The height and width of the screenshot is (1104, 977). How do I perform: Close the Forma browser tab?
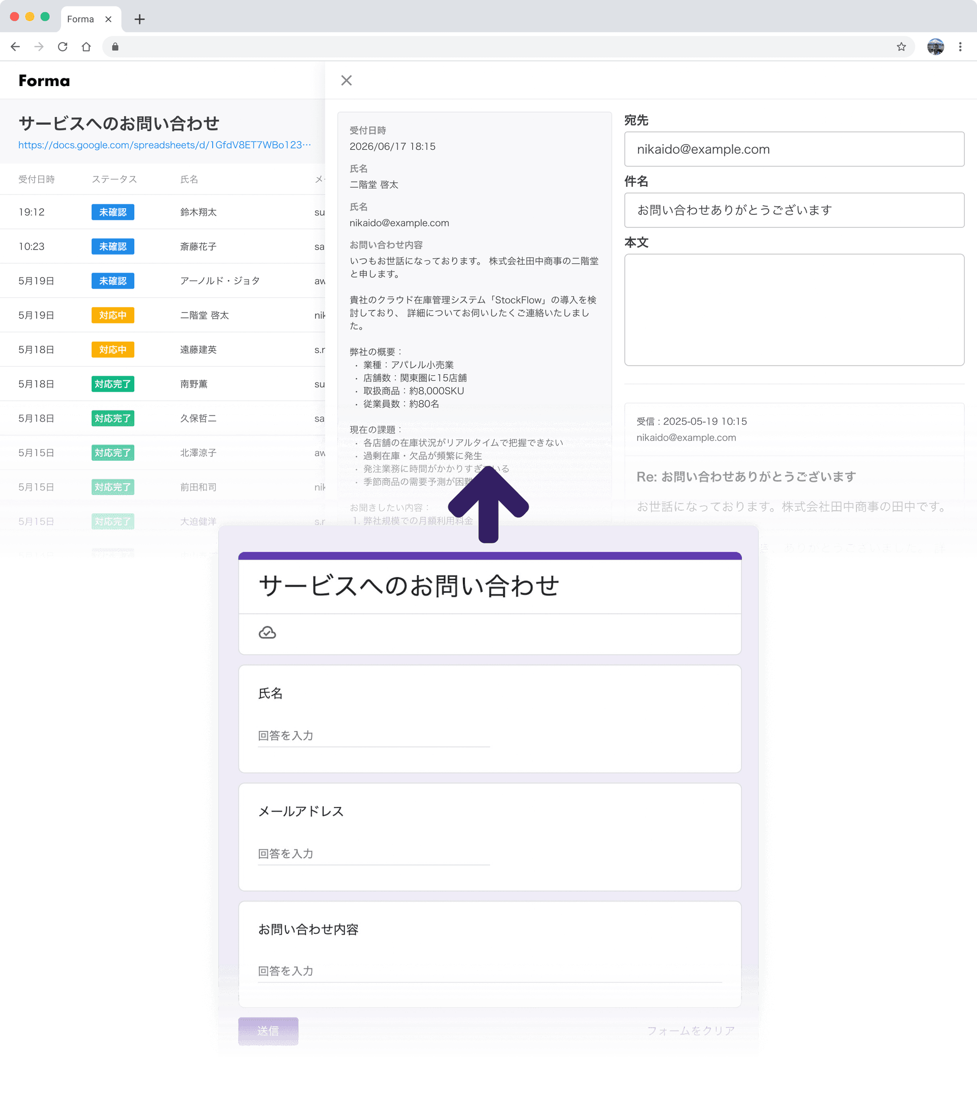click(x=108, y=19)
